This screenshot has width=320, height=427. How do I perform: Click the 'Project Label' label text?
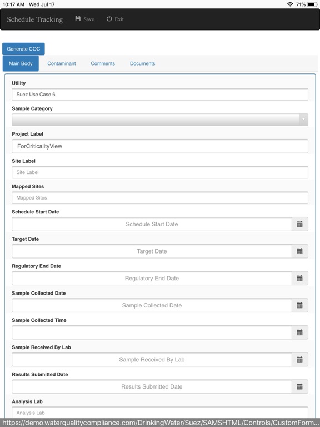[27, 134]
